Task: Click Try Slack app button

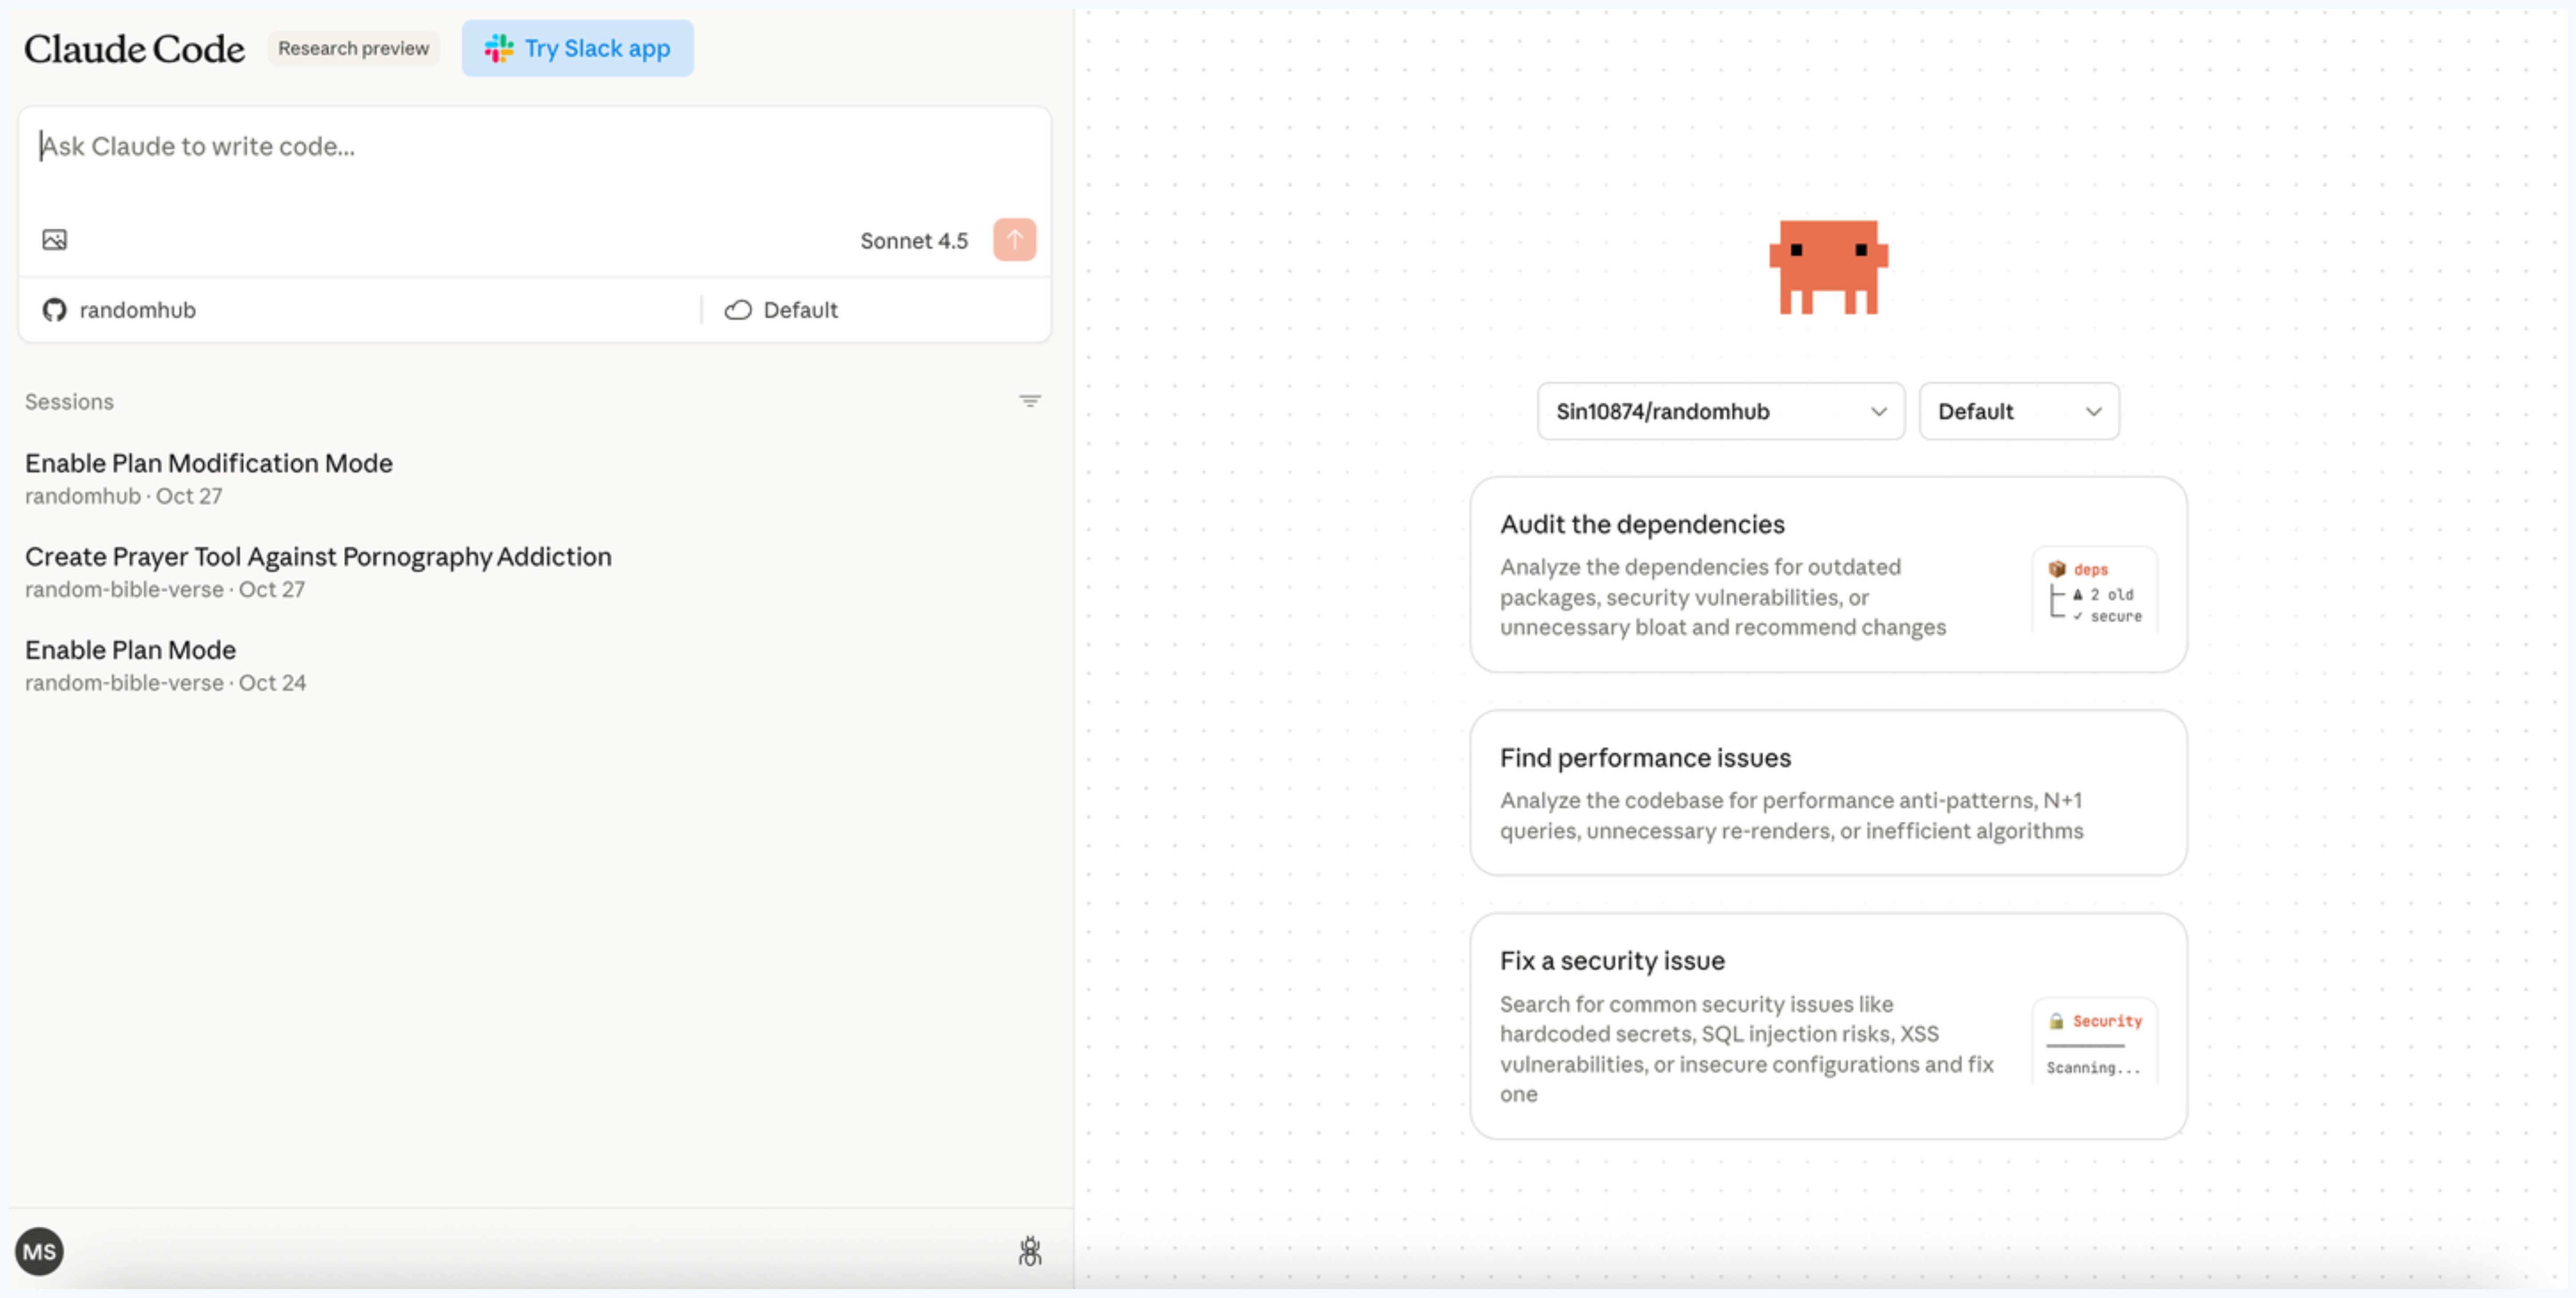Action: pyautogui.click(x=577, y=48)
